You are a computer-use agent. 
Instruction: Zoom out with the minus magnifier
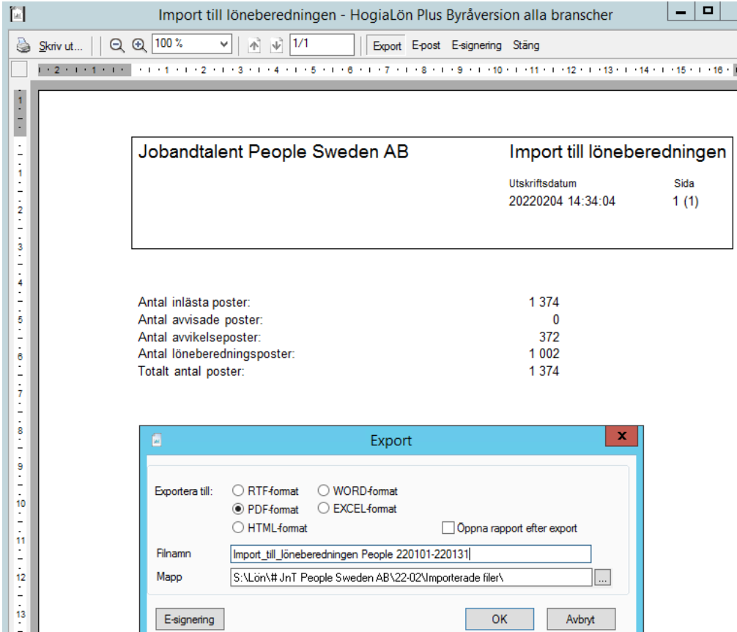click(116, 45)
